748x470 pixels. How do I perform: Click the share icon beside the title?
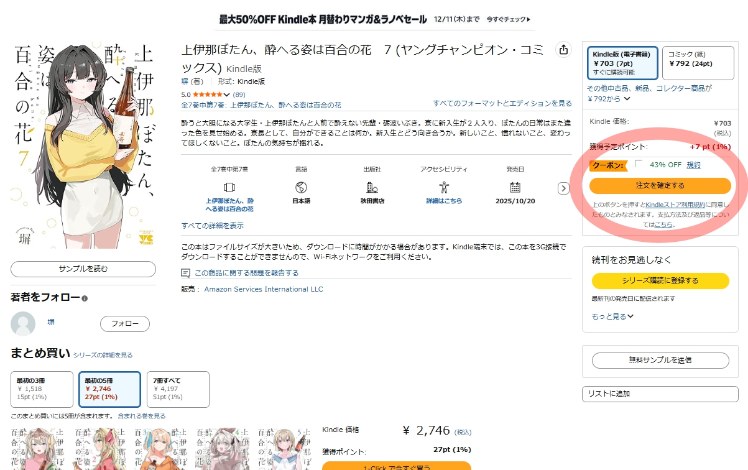tap(563, 50)
